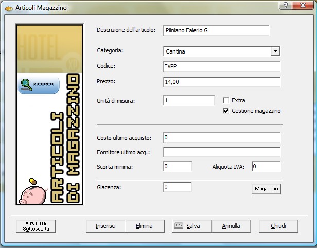The width and height of the screenshot is (317, 248).
Task: Click the Articoli Magazzino title bar icon
Action: 9,9
